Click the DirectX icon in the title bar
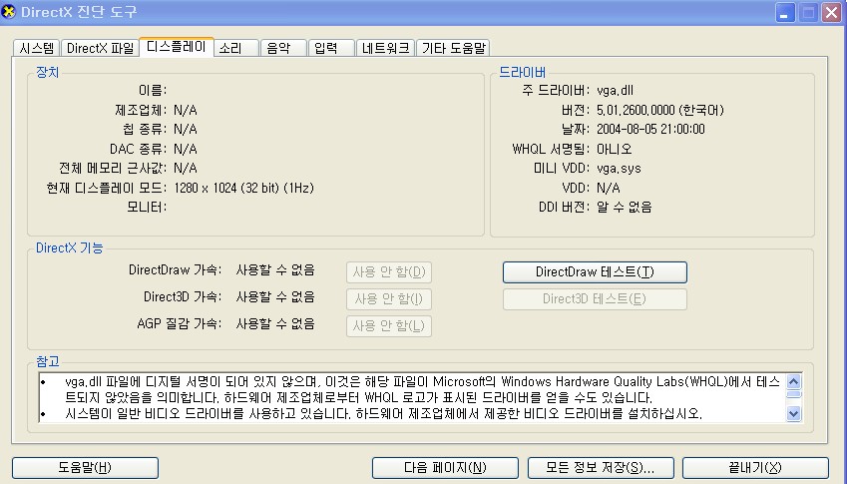This screenshot has height=484, width=847. click(x=10, y=12)
